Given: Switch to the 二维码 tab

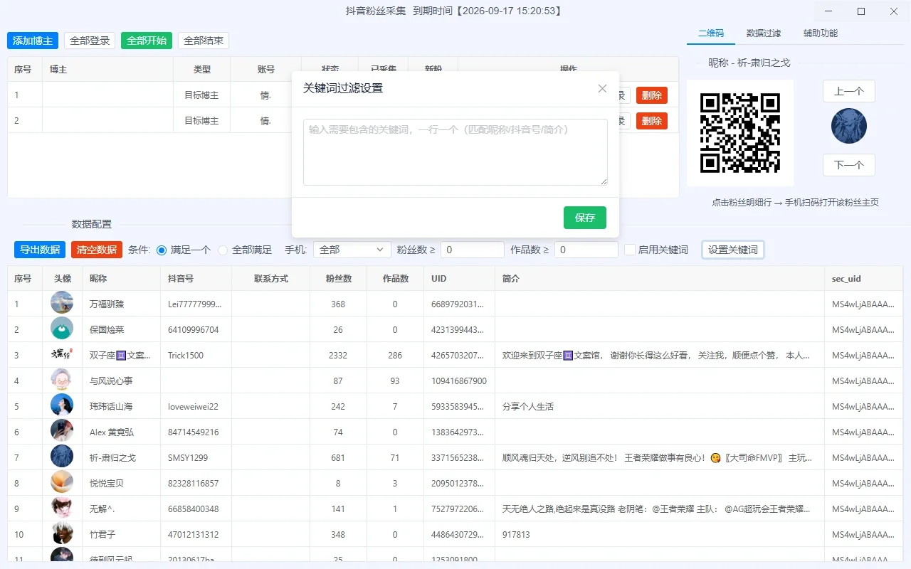Looking at the screenshot, I should coord(711,33).
